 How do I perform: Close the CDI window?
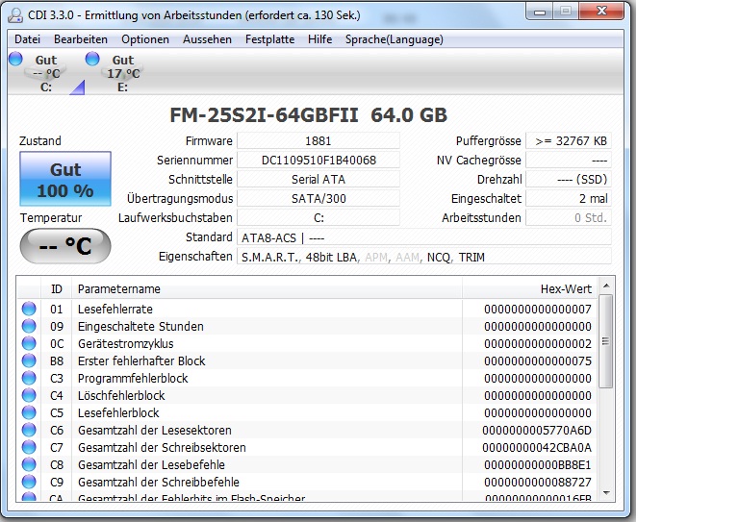[601, 12]
